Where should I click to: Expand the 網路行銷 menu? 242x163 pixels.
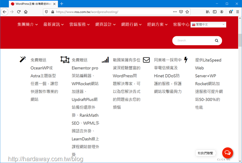pos(131,24)
